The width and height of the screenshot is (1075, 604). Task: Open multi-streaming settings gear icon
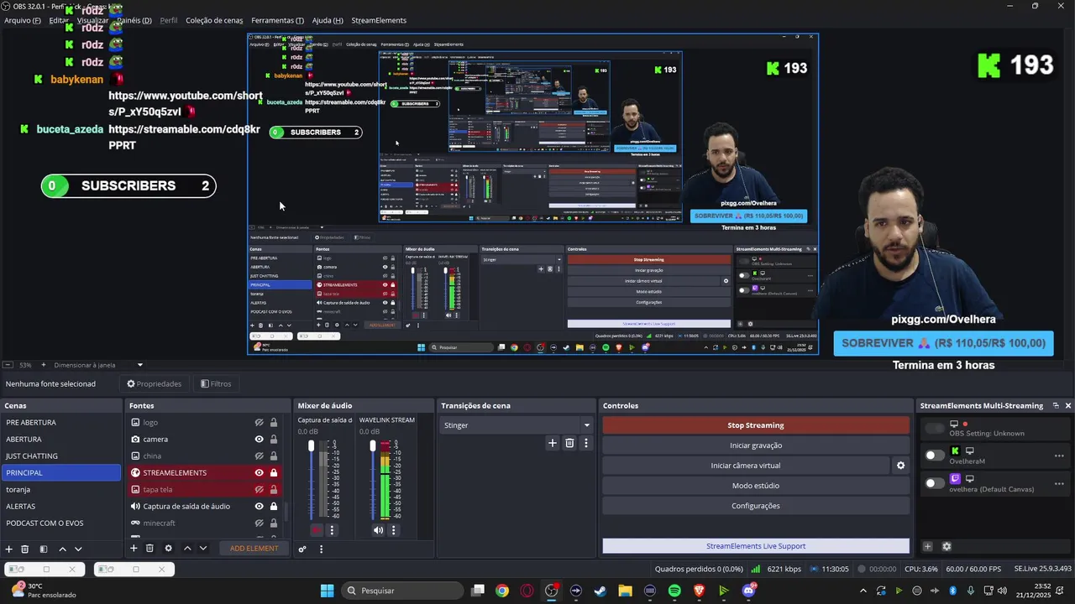point(947,546)
